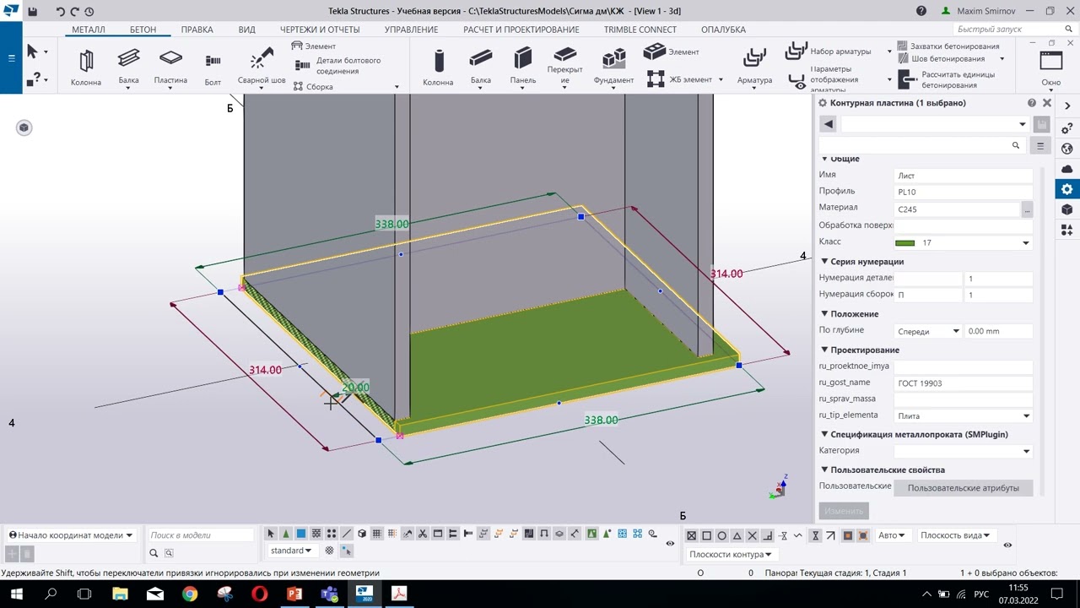The width and height of the screenshot is (1080, 608).
Task: Select the Фундамент (footing) tool
Action: [x=613, y=67]
